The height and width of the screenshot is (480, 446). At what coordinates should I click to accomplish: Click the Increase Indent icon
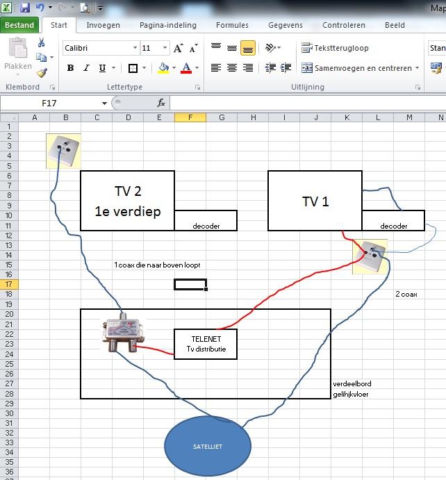[x=285, y=68]
